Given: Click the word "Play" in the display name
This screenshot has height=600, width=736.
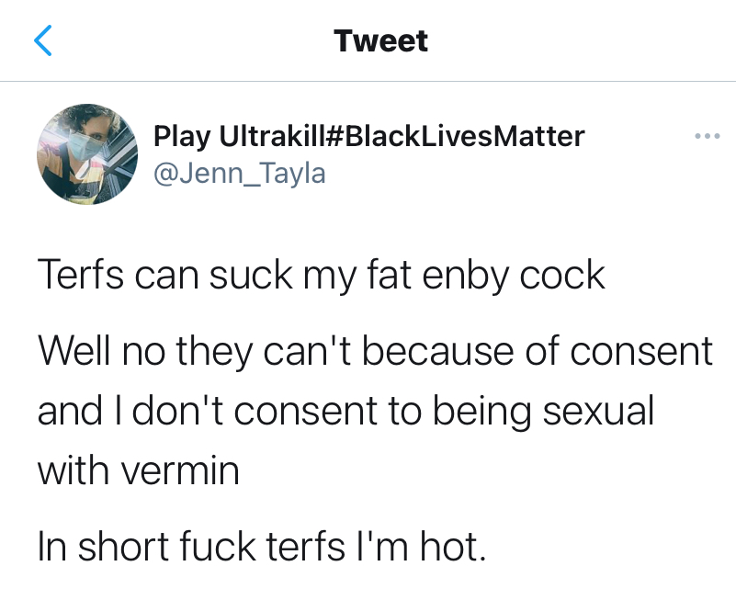Looking at the screenshot, I should coord(182,137).
